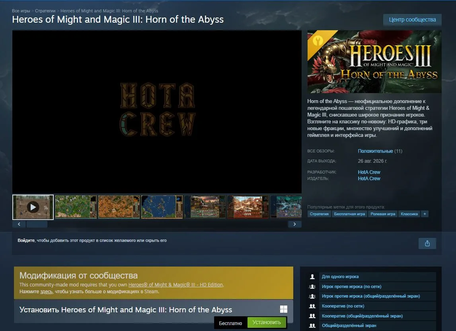This screenshot has height=331, width=456.
Task: Open 'Heroes of Might & Magic III - HD Edition' link
Action: [175, 285]
